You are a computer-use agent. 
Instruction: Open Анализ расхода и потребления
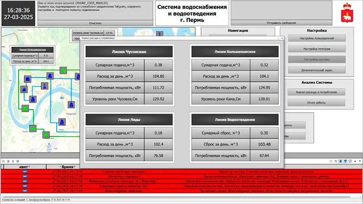tap(317, 92)
